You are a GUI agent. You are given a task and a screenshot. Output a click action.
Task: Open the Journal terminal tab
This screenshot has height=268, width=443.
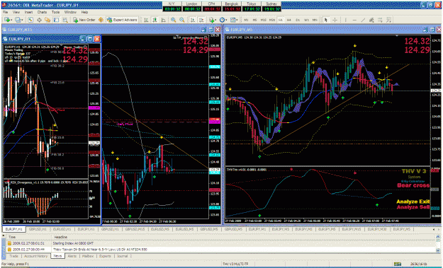pos(123,256)
